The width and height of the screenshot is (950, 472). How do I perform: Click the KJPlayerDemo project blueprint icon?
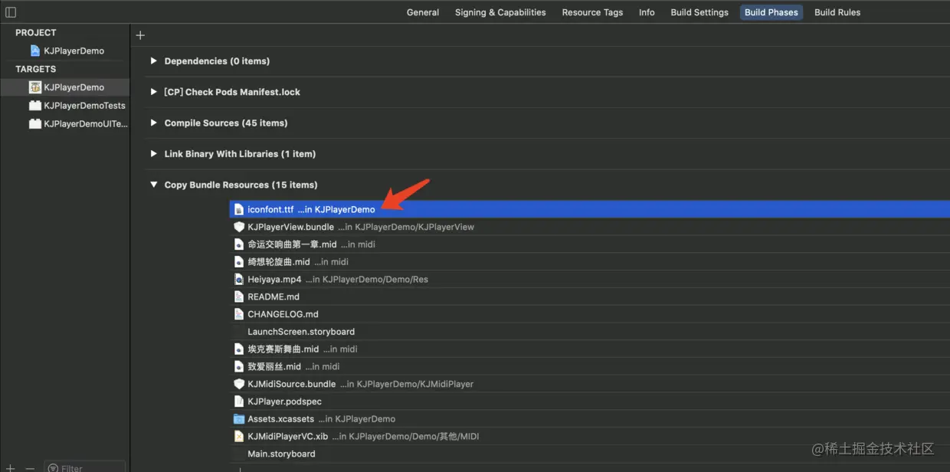(34, 51)
